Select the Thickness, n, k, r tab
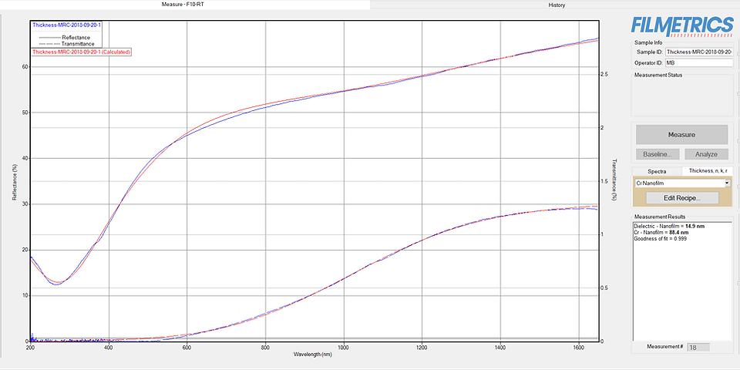The image size is (740, 370). tap(706, 170)
